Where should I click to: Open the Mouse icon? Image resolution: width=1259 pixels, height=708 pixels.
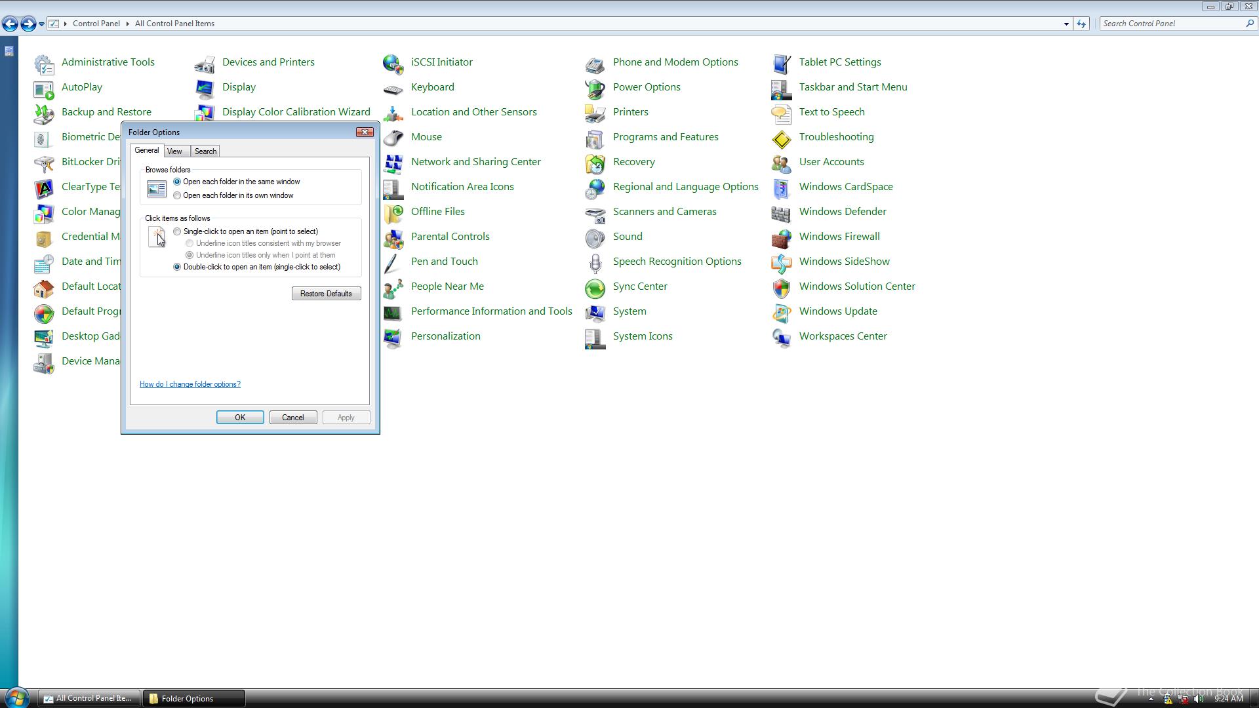393,138
